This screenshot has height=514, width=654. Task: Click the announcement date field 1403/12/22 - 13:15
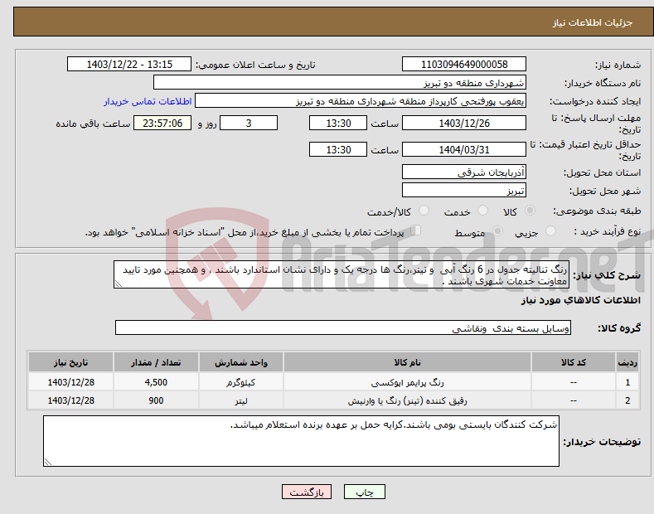(x=129, y=65)
